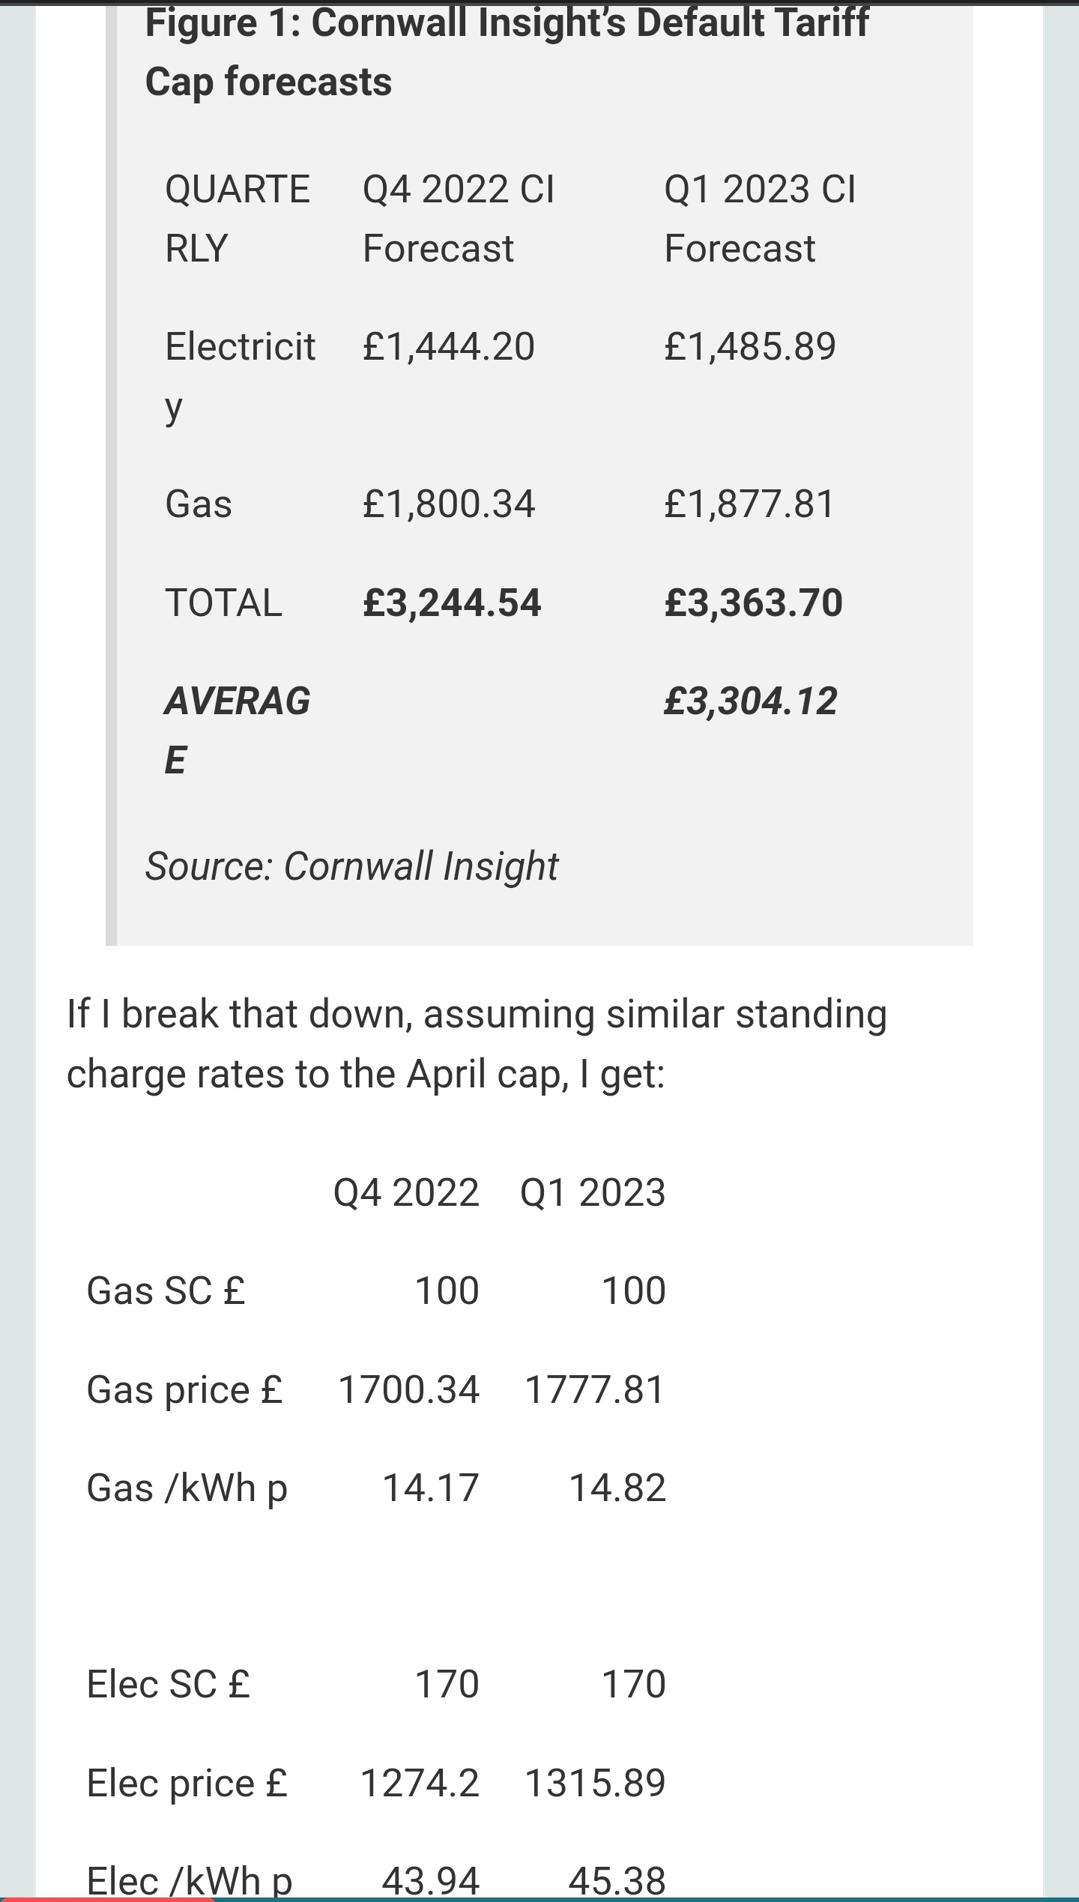Tap the bold £3,244.54 total
1079x1902 pixels.
click(x=451, y=603)
